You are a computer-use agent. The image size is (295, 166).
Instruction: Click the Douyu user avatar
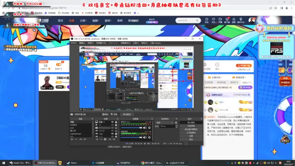(251, 20)
